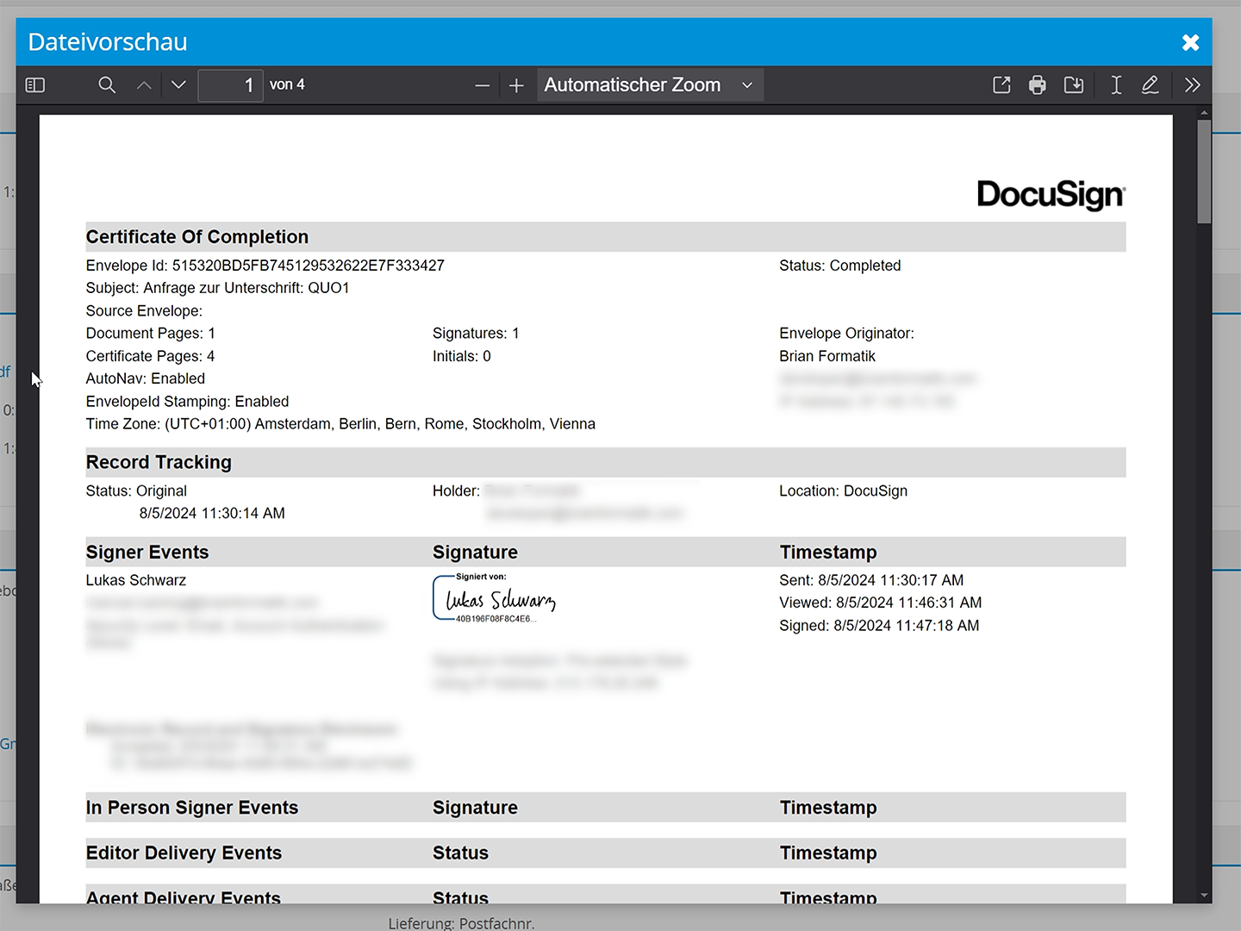Print the document

tap(1038, 85)
